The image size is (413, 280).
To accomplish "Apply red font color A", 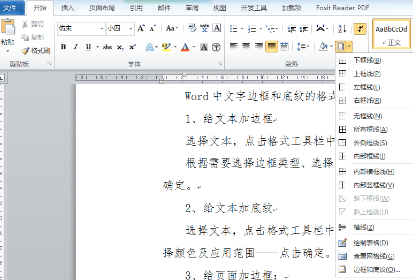I will [185, 47].
